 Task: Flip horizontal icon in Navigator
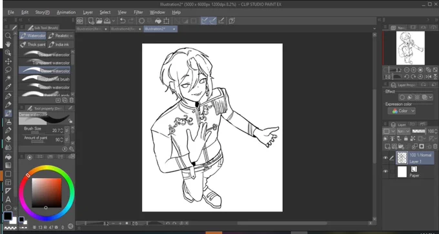(429, 77)
